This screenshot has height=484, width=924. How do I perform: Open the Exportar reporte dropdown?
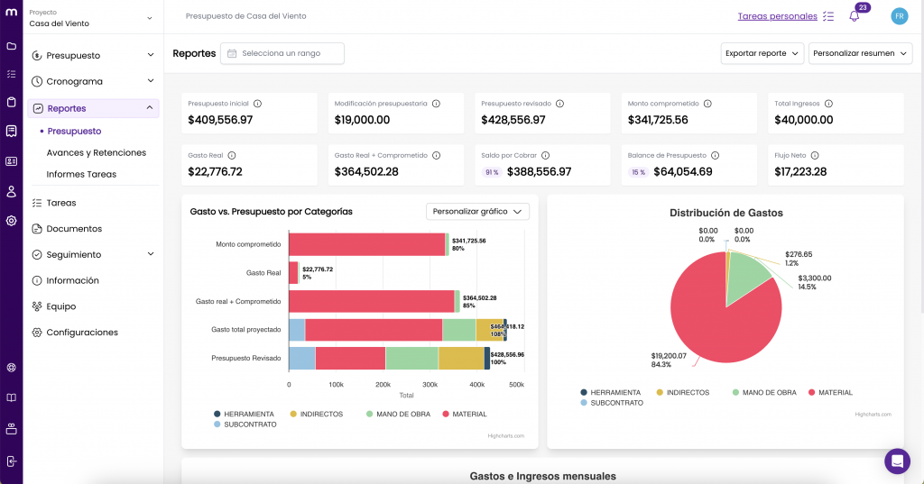click(762, 53)
